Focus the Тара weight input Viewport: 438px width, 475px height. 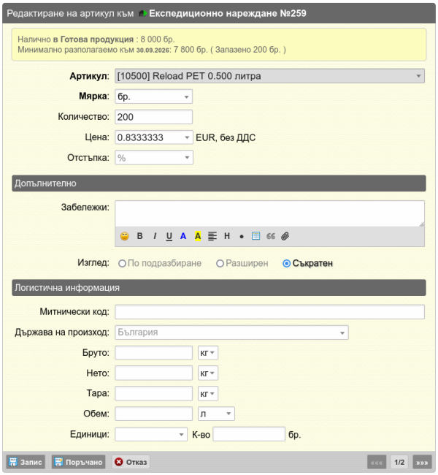pyautogui.click(x=154, y=394)
